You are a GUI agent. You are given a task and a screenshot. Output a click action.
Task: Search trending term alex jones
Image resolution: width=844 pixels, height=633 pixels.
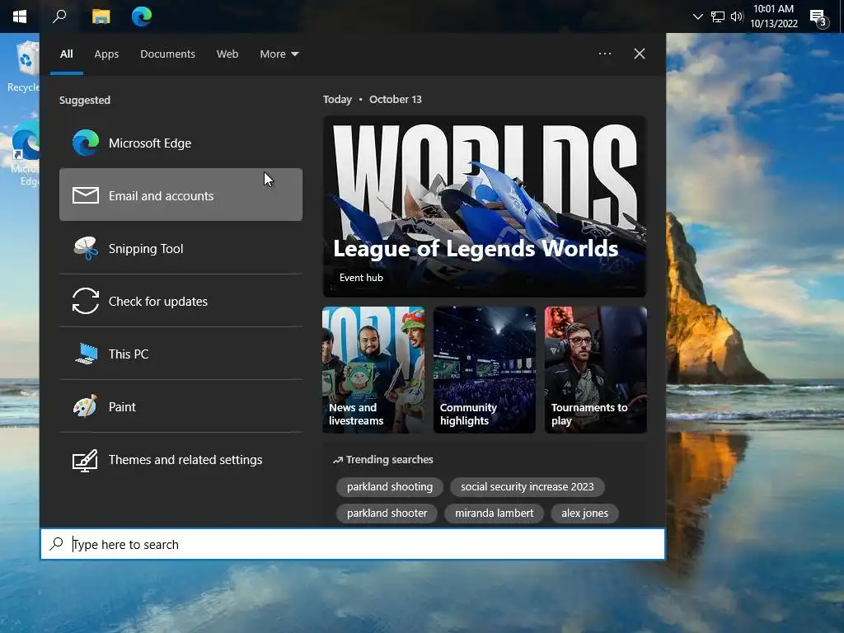pos(584,513)
